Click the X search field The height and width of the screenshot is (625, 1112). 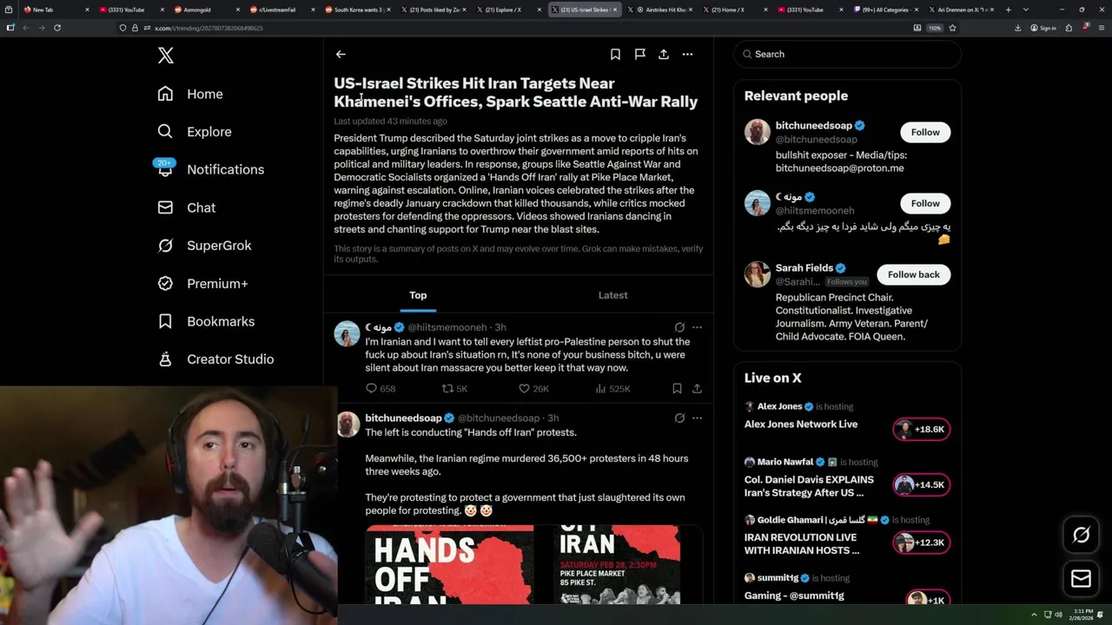coord(848,54)
